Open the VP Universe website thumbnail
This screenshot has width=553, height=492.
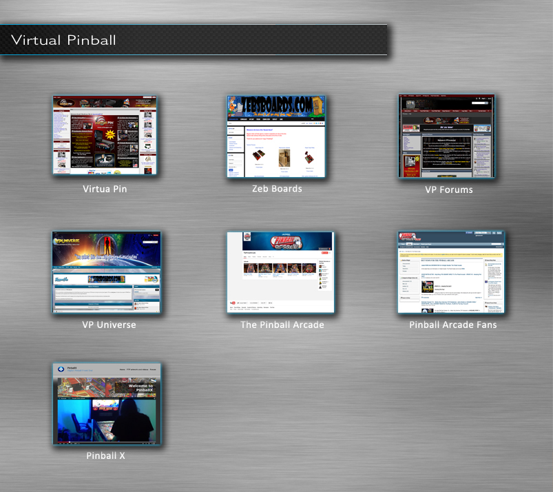click(x=106, y=272)
